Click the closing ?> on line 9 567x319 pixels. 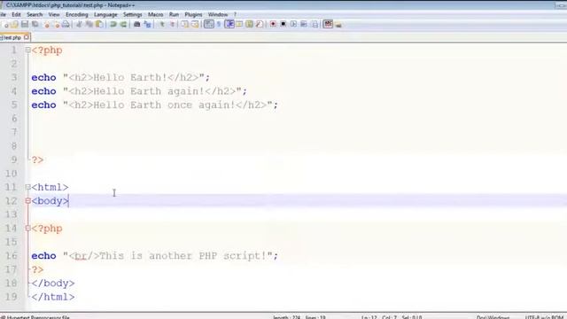tap(37, 159)
